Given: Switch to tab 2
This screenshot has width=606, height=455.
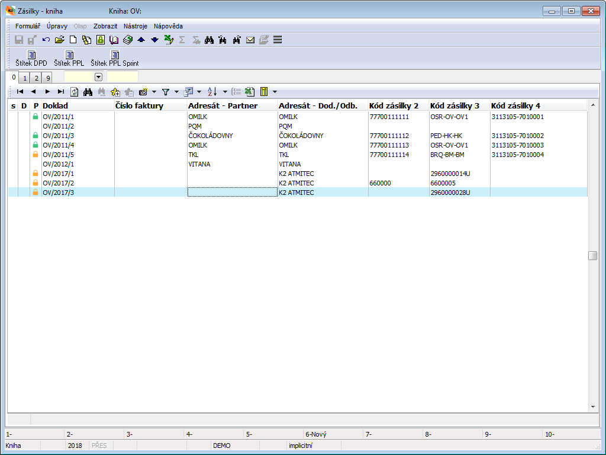Looking at the screenshot, I should (36, 78).
